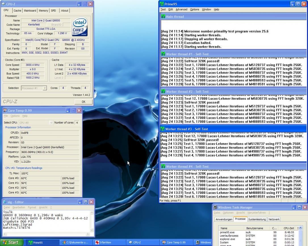This screenshot has width=308, height=246.
Task: Open the C:\Dokumente taskbar item
Action: click(x=76, y=243)
